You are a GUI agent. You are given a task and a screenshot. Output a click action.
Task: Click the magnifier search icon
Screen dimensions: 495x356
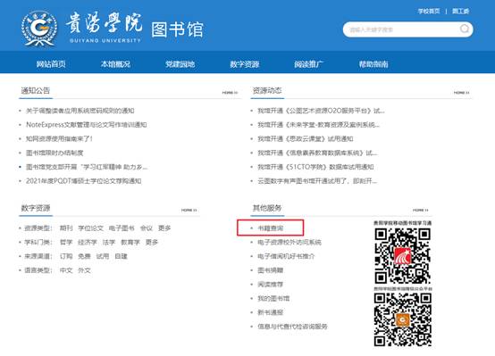click(465, 29)
